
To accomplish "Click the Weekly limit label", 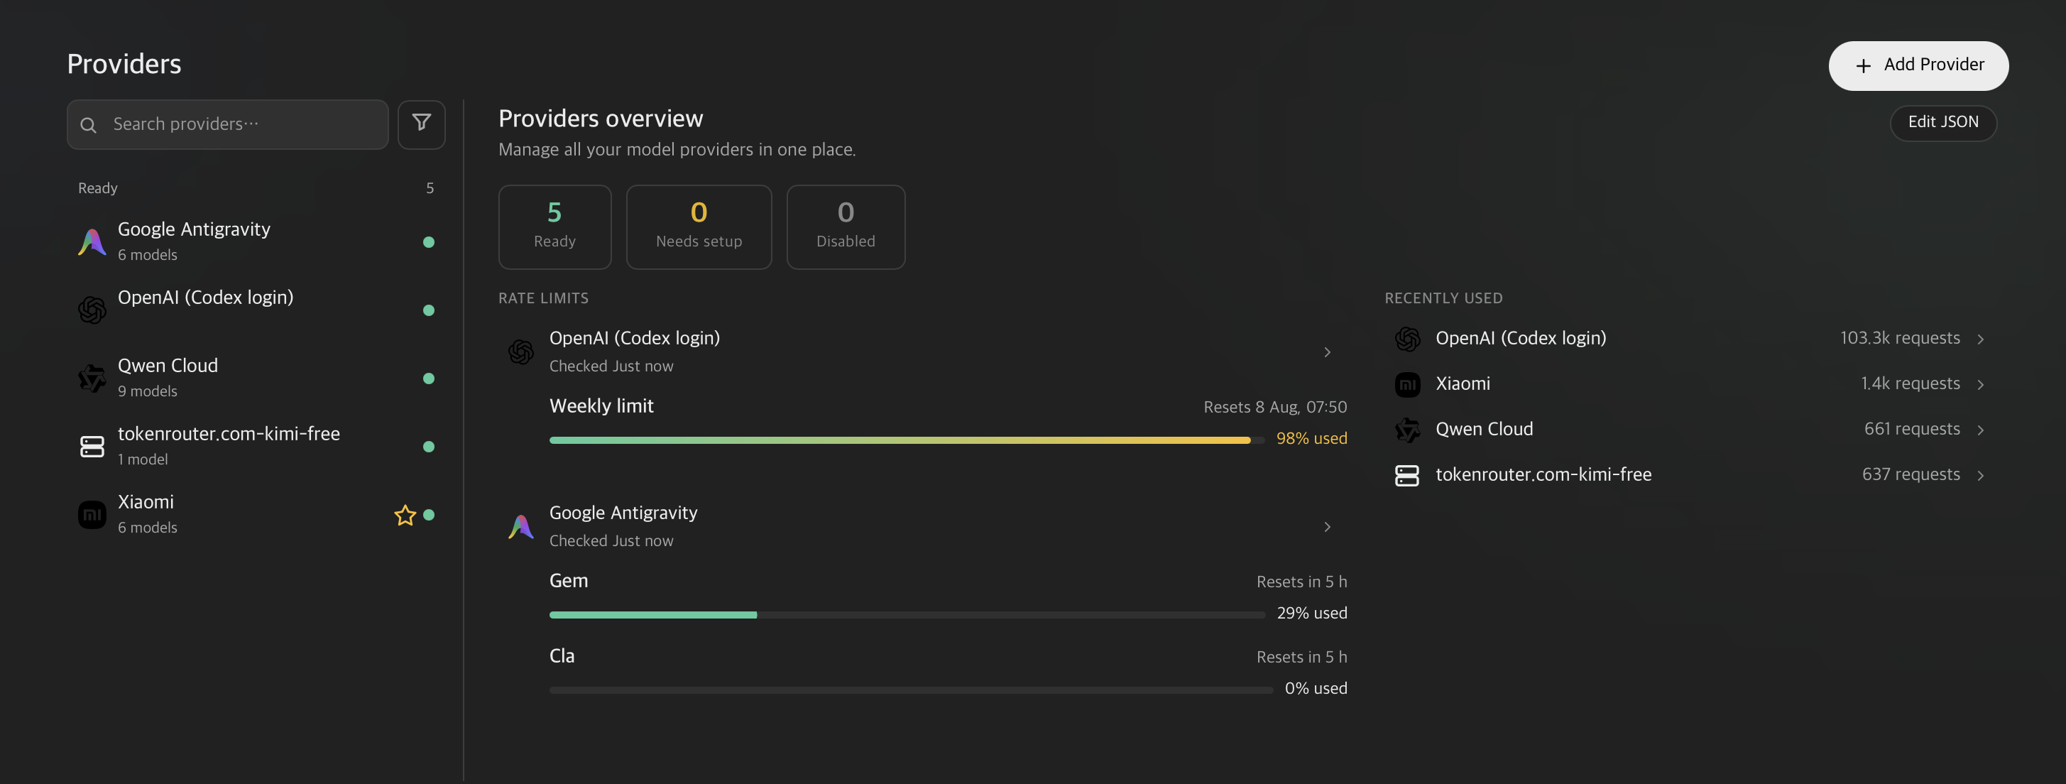I will click(601, 406).
